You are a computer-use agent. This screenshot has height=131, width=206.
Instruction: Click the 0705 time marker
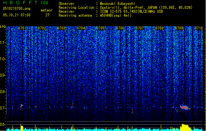point(101,28)
